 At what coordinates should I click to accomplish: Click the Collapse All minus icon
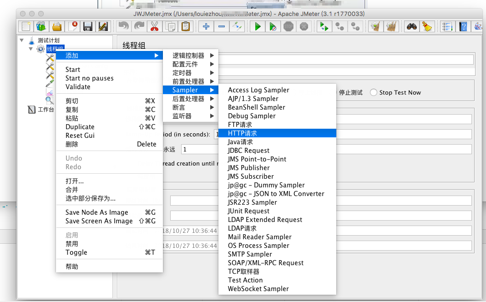(x=221, y=27)
